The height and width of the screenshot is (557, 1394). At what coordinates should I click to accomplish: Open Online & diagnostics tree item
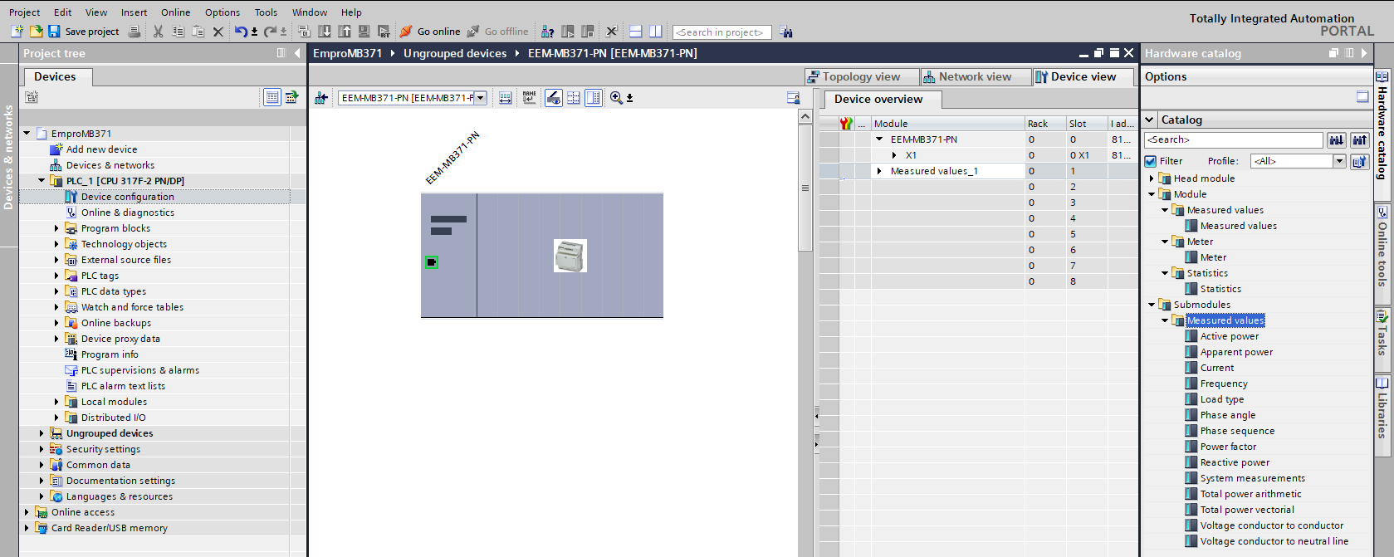[128, 213]
